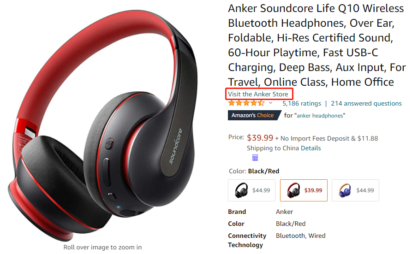This screenshot has height=254, width=412.
Task: View the 214 answered questions
Action: point(366,104)
